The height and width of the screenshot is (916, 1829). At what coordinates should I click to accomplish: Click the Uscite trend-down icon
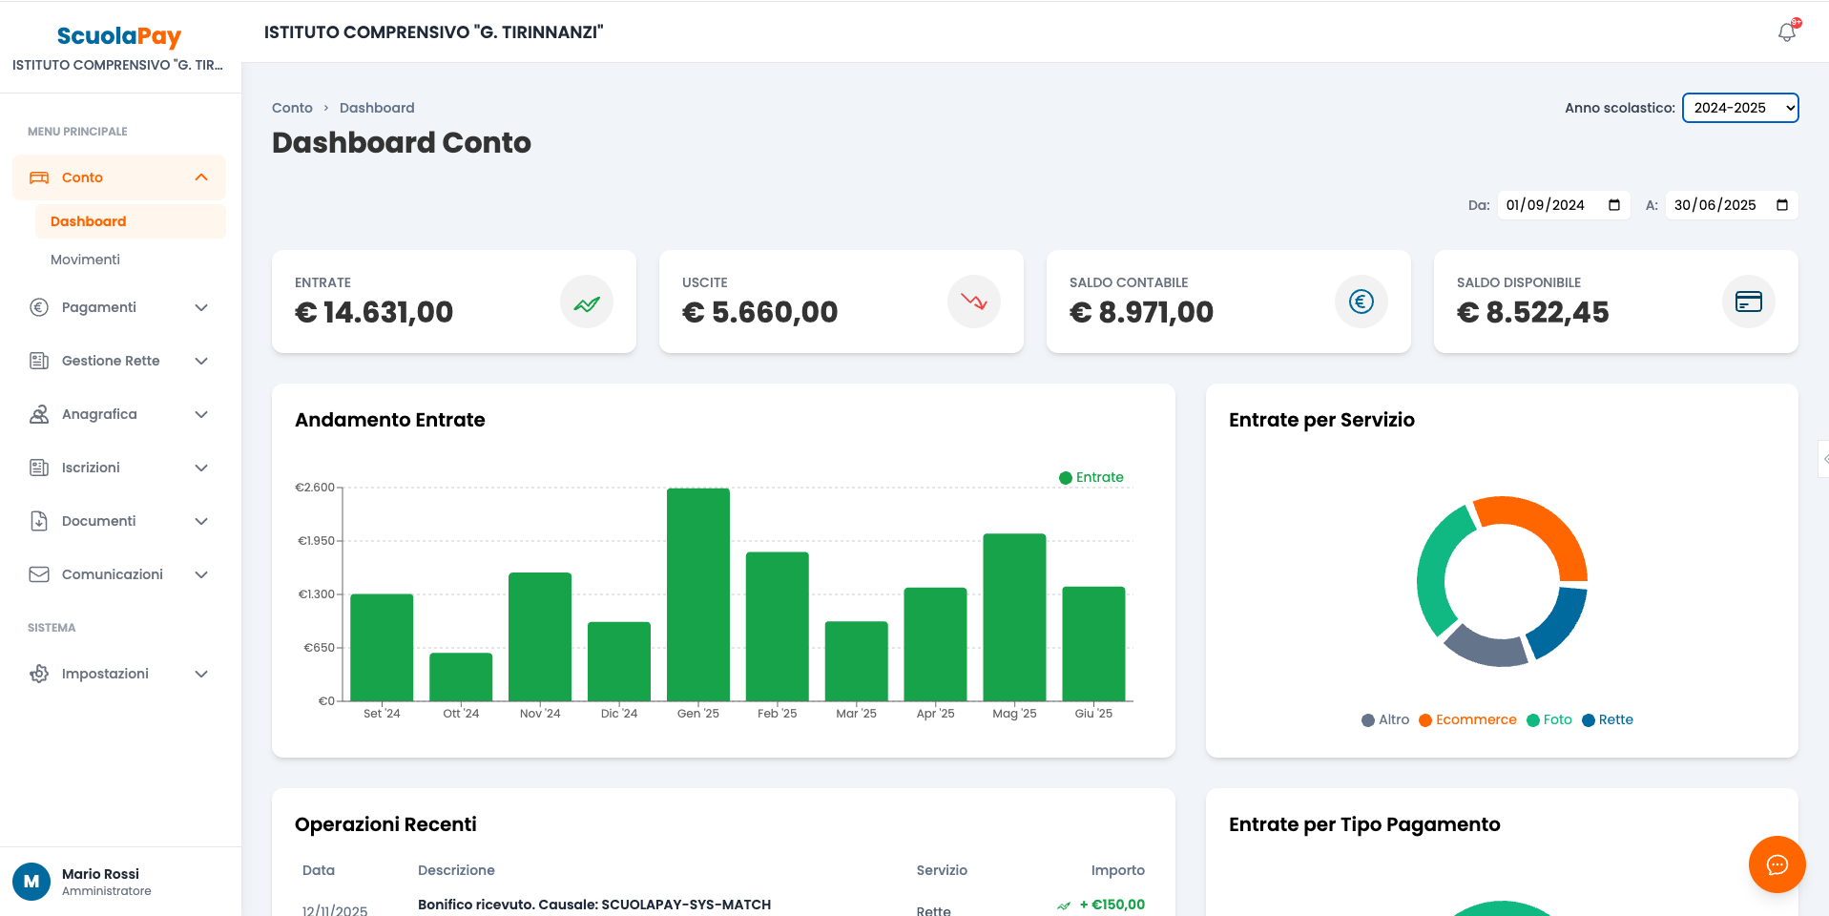[973, 302]
